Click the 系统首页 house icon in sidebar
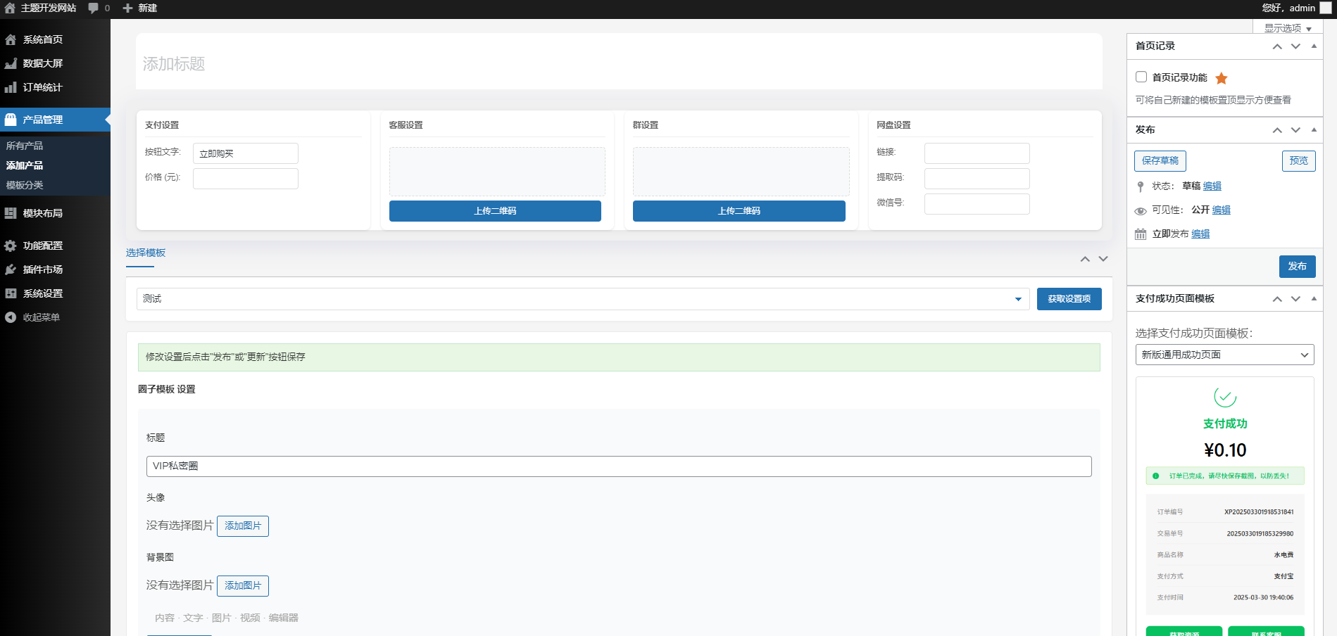1337x636 pixels. (x=11, y=39)
